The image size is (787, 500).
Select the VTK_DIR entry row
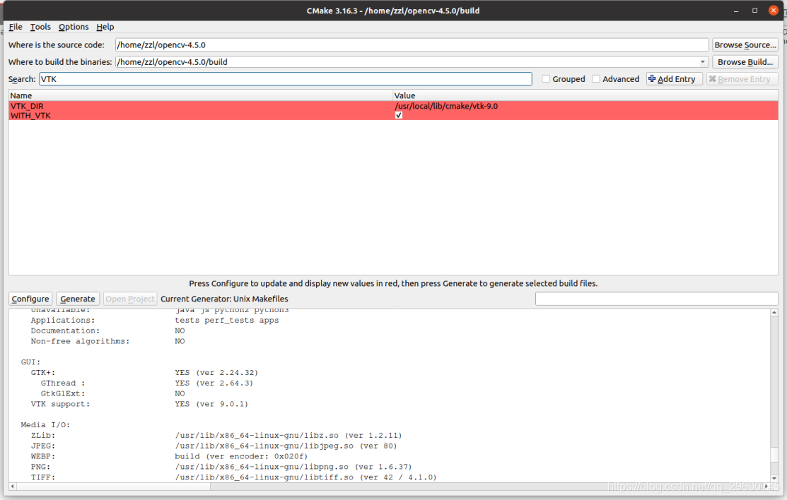pos(393,106)
